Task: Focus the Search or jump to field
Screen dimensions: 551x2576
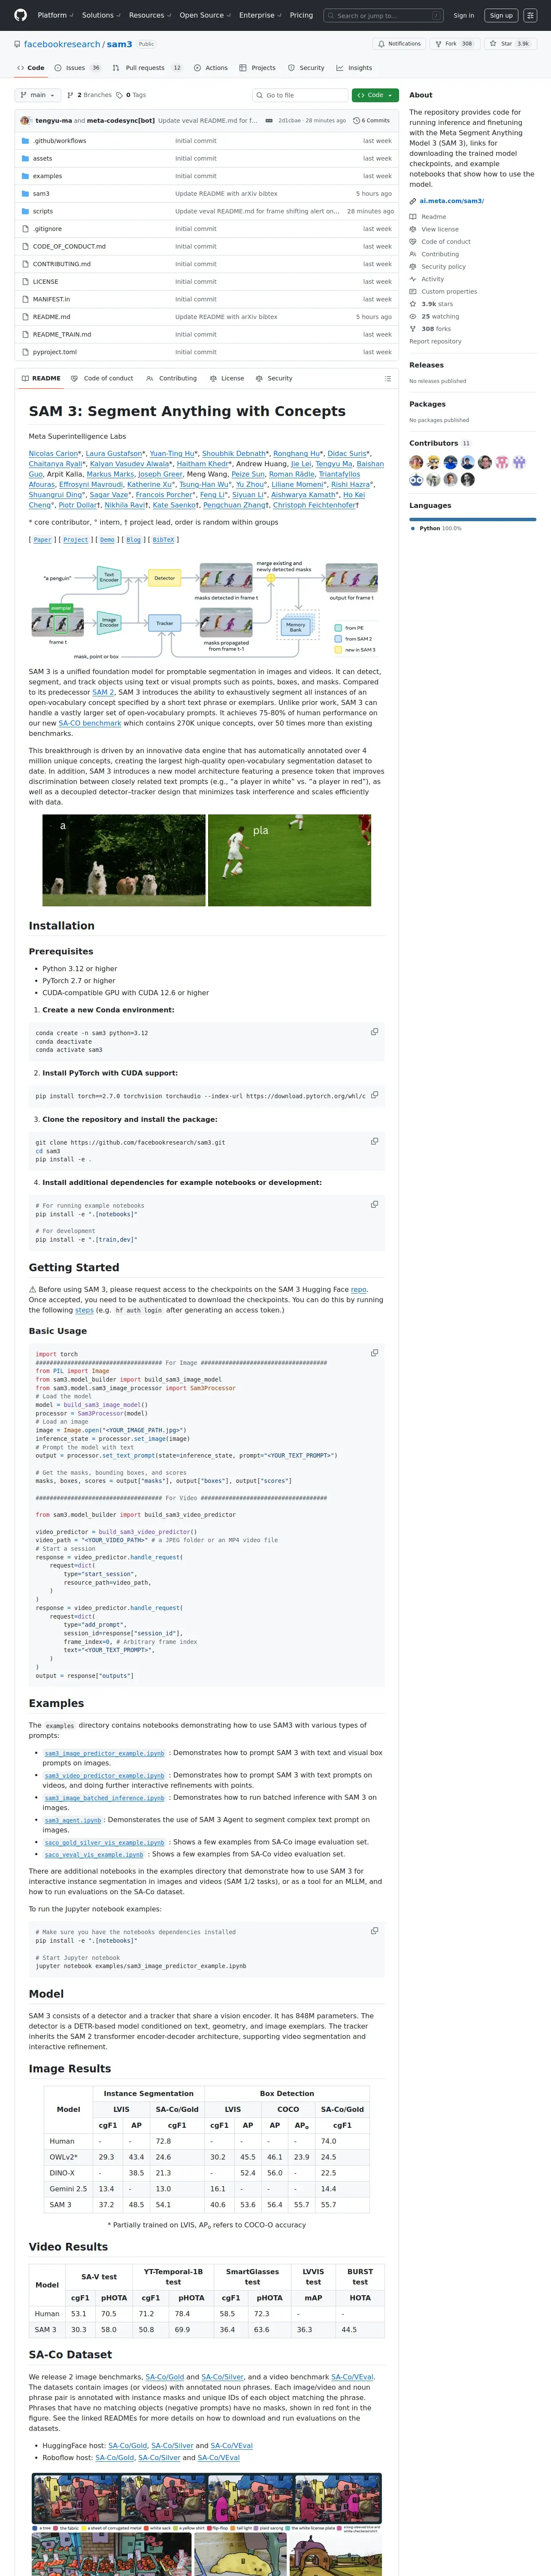Action: click(x=383, y=15)
